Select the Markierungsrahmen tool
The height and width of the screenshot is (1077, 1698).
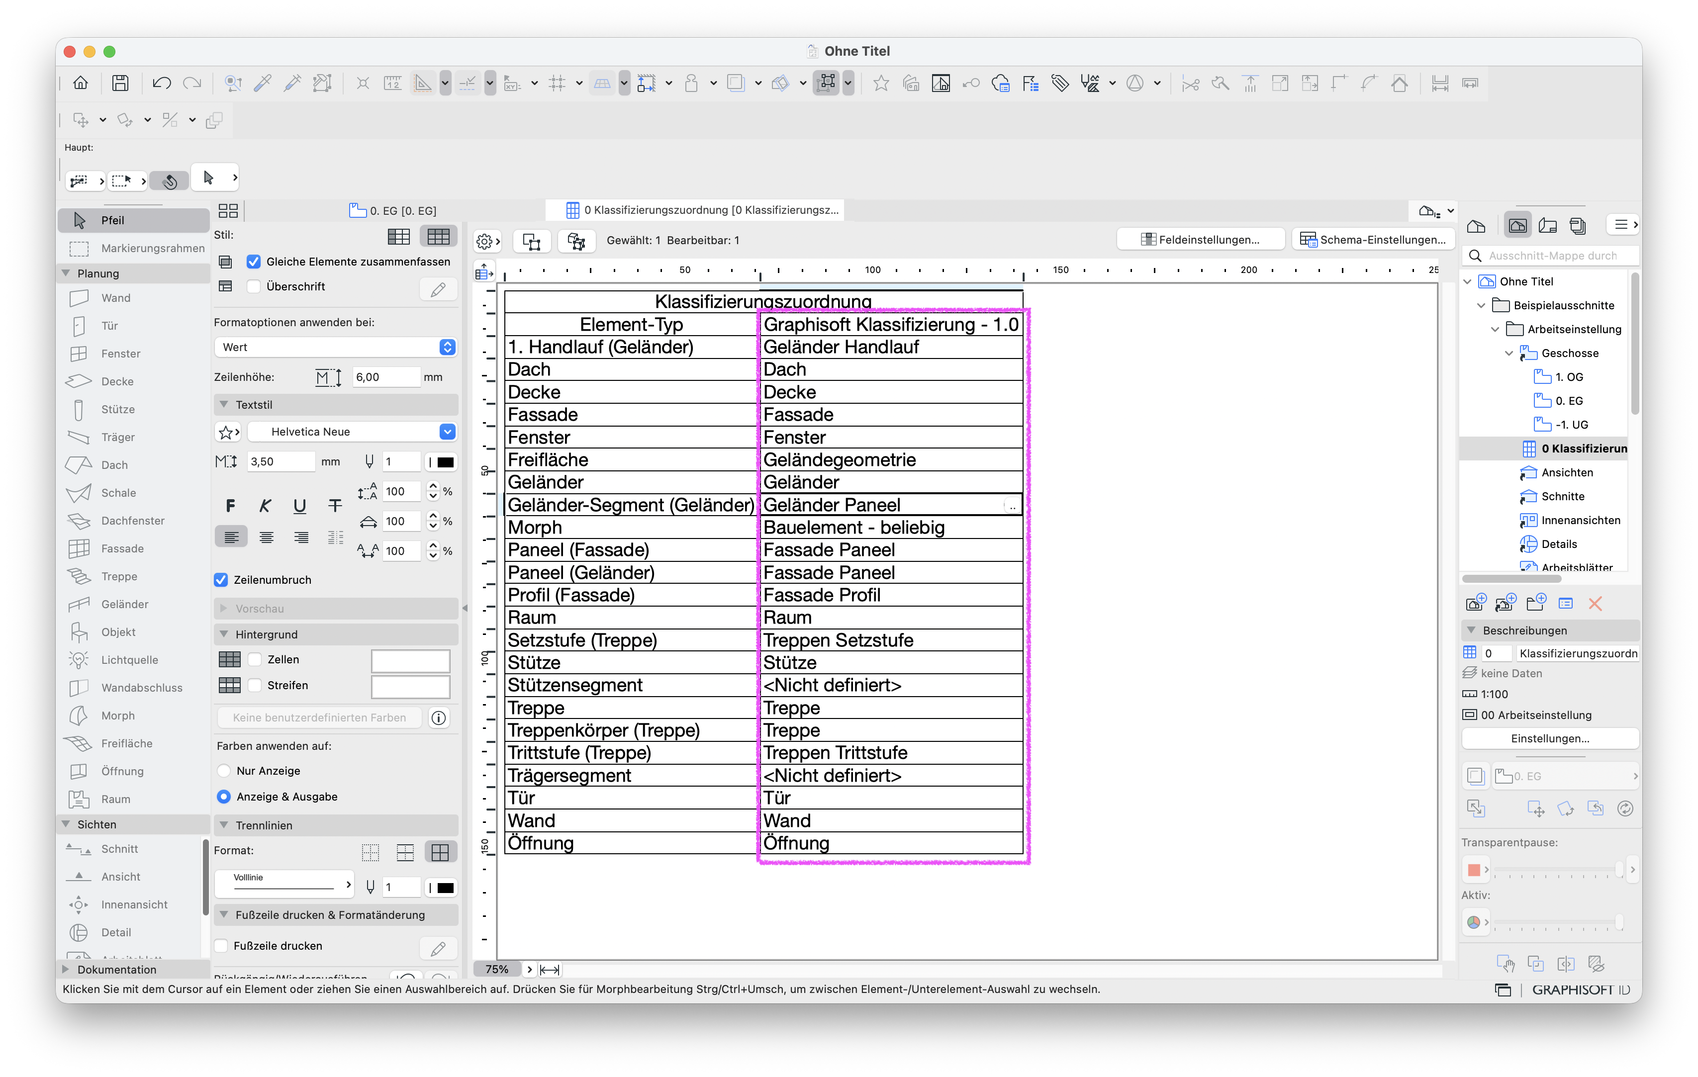134,248
